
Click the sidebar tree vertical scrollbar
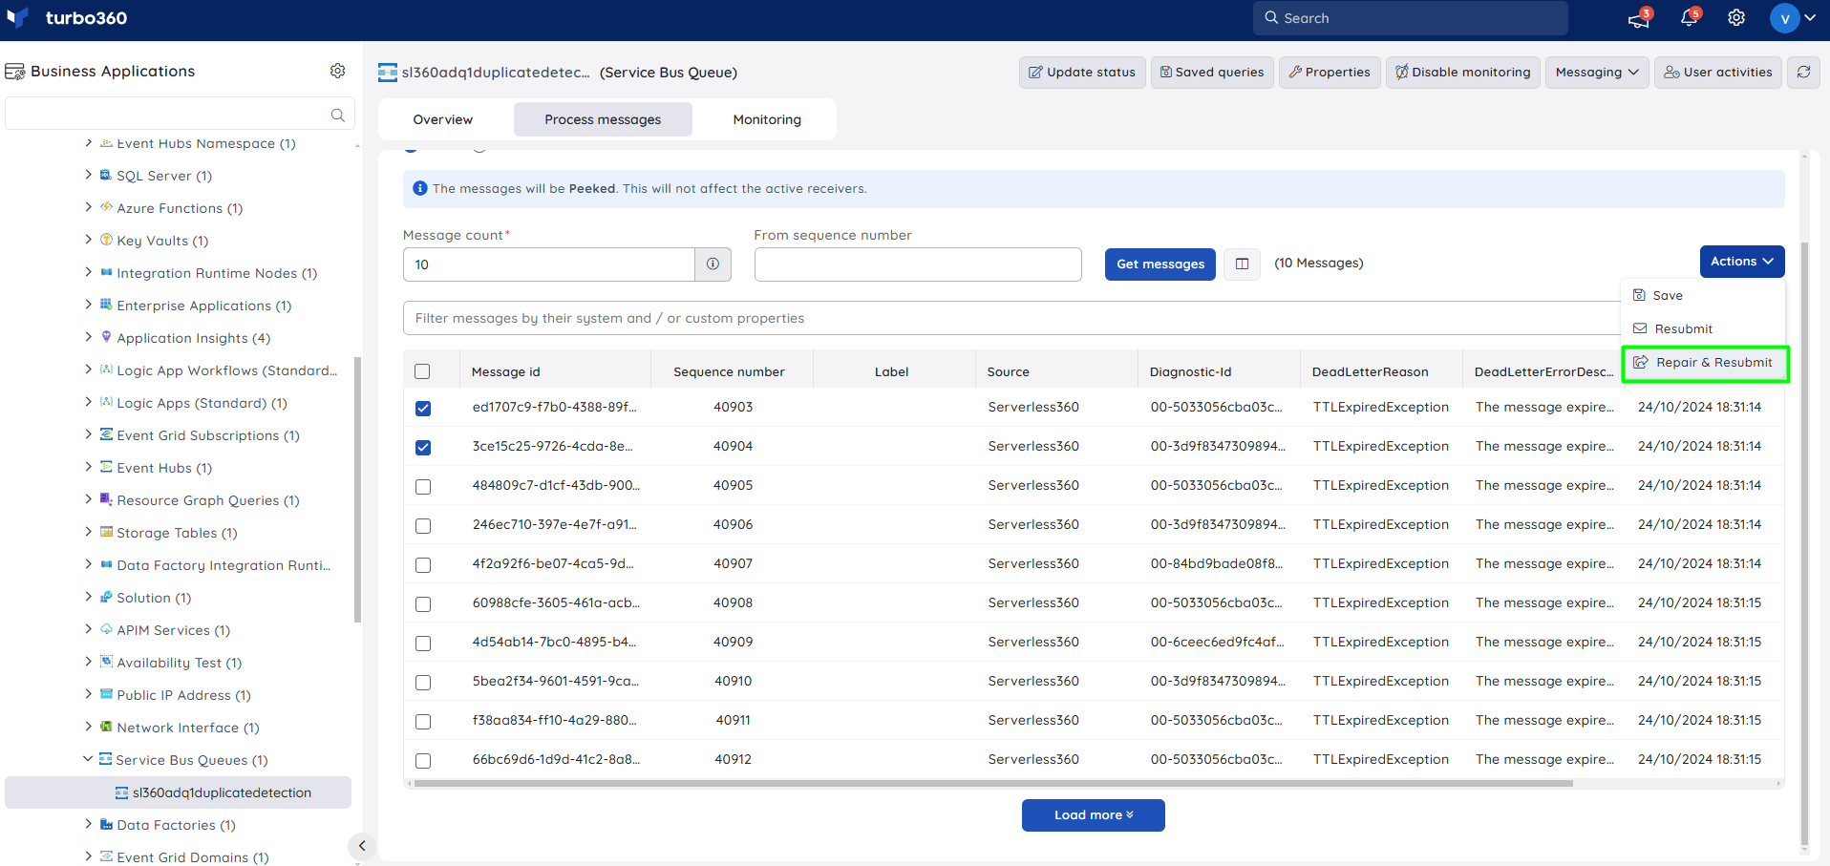pyautogui.click(x=357, y=490)
